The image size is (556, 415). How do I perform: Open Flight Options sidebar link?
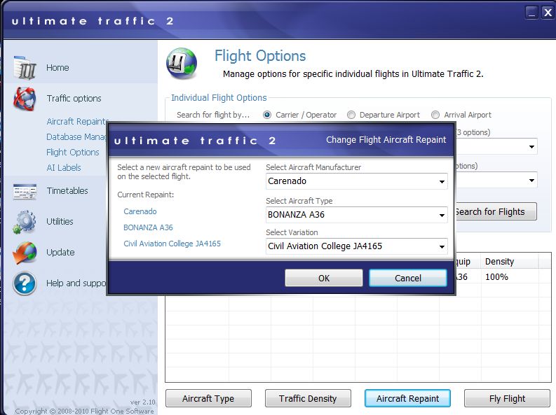(x=73, y=152)
